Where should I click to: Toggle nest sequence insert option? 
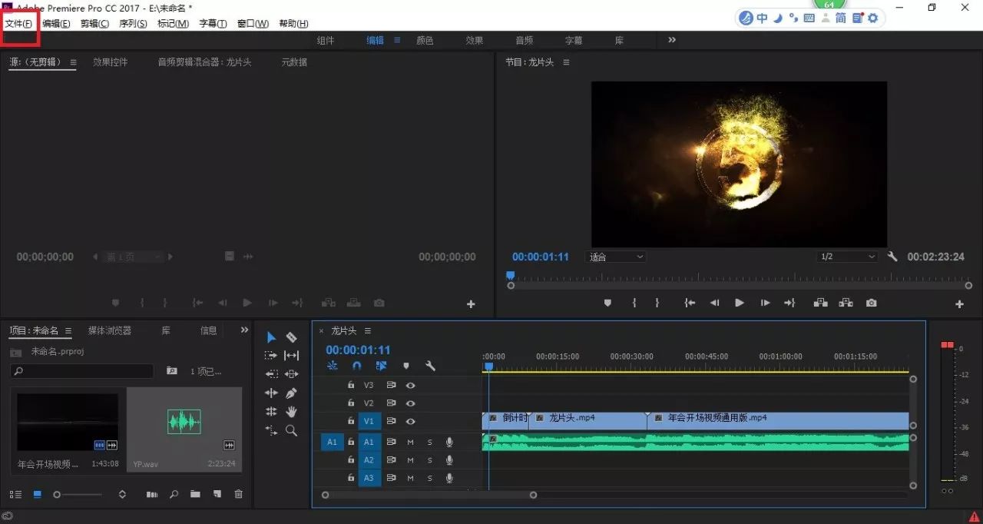tap(333, 366)
